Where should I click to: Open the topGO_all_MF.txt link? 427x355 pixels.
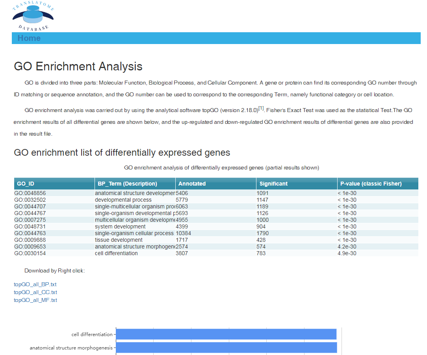[35, 300]
